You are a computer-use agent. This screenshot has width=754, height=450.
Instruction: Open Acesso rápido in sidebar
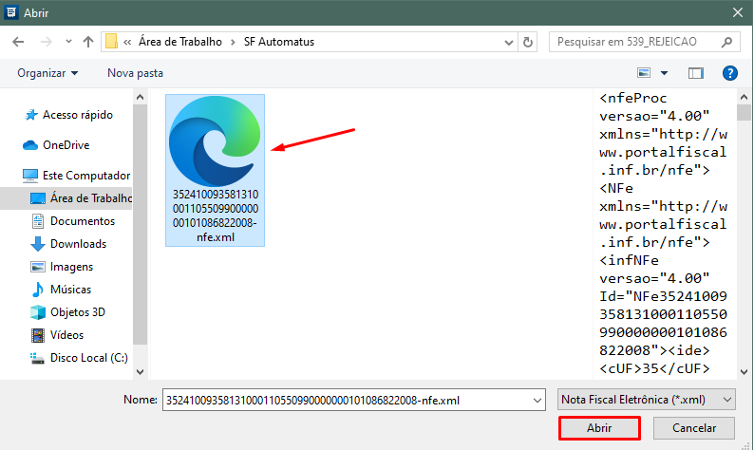[78, 115]
